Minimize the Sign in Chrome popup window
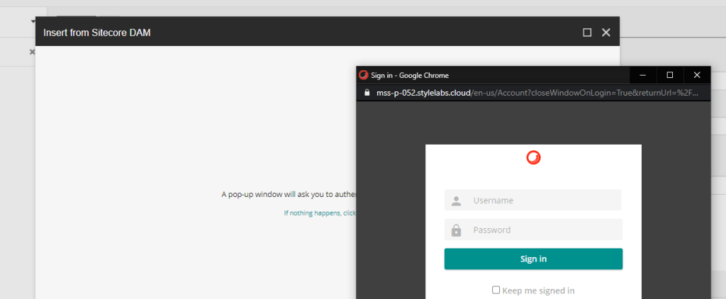This screenshot has height=299, width=726. tap(643, 75)
